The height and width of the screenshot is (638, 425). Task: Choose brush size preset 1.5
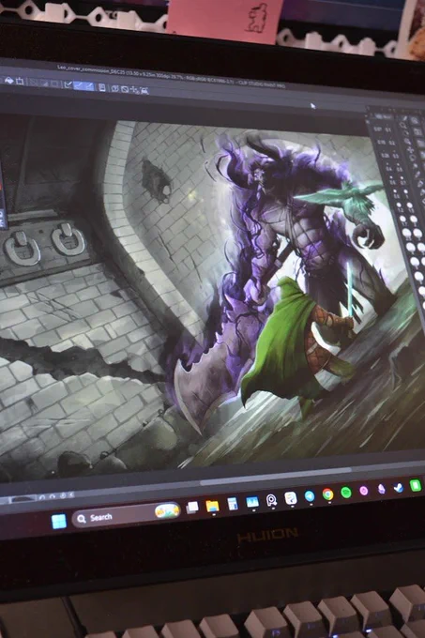coord(410,207)
